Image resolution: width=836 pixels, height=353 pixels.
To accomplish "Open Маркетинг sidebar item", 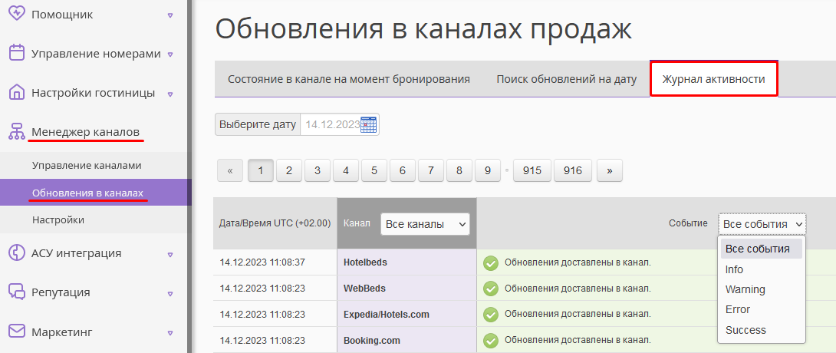I will (62, 332).
